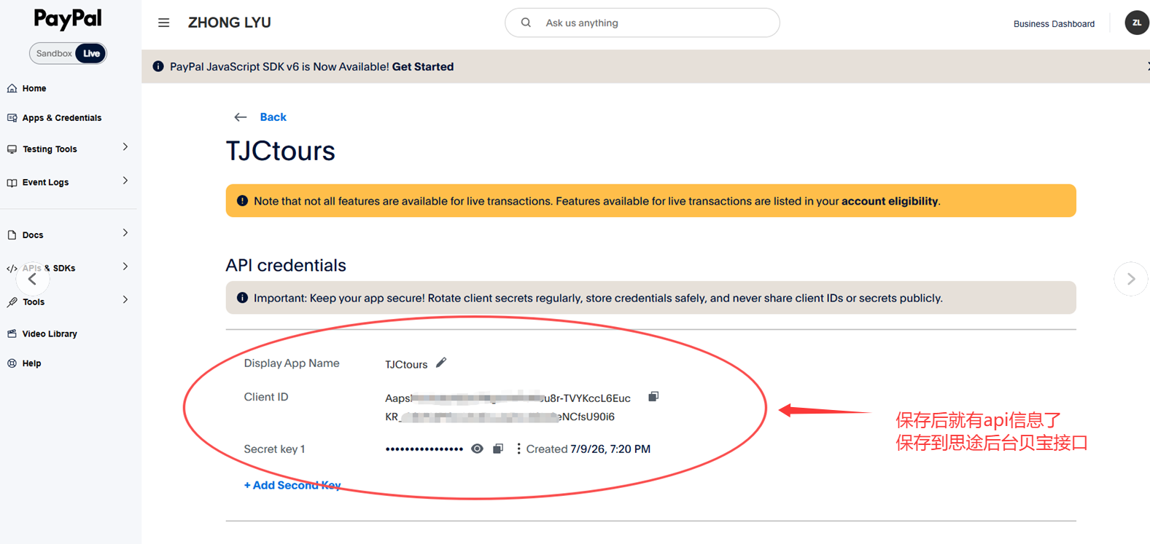The width and height of the screenshot is (1150, 544).
Task: Click Video Library icon
Action: (12, 334)
